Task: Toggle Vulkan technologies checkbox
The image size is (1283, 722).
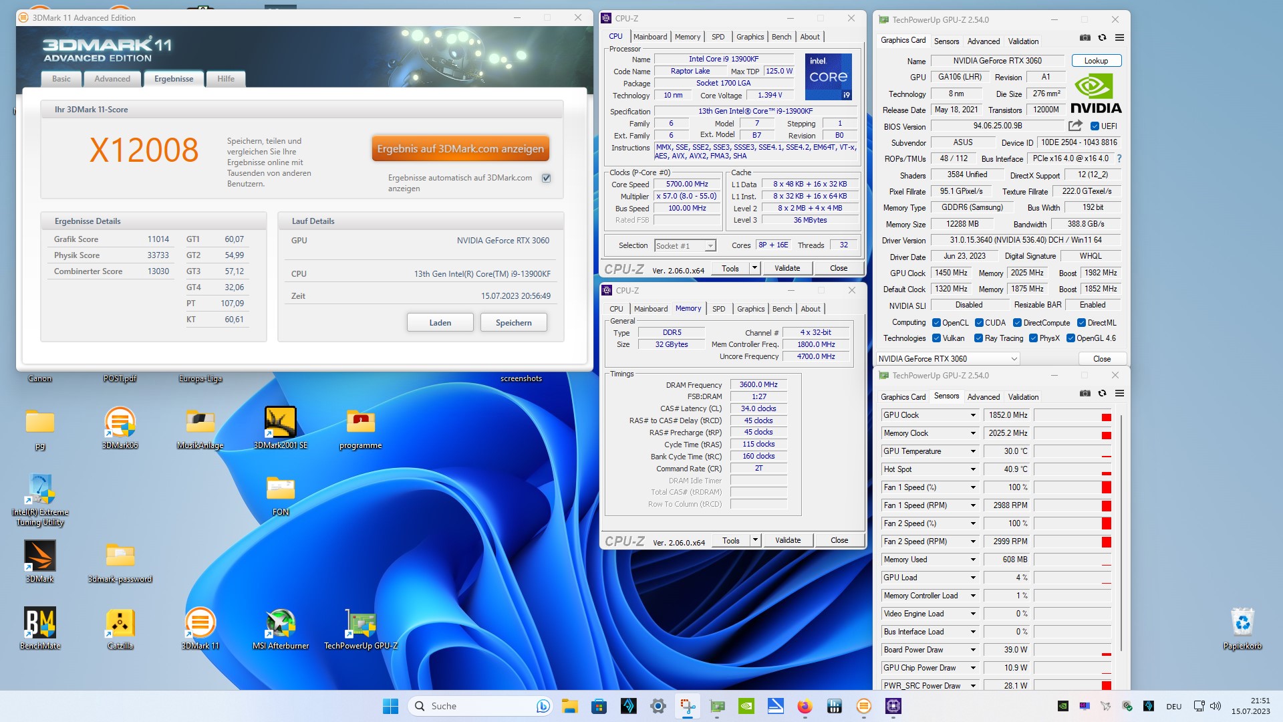Action: 936,338
